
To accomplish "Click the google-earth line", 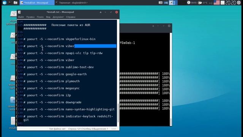I will pos(55,74).
